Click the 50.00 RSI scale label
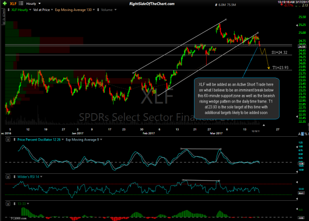Image resolution: width=309 pixels, height=221 pixels. click(x=301, y=189)
